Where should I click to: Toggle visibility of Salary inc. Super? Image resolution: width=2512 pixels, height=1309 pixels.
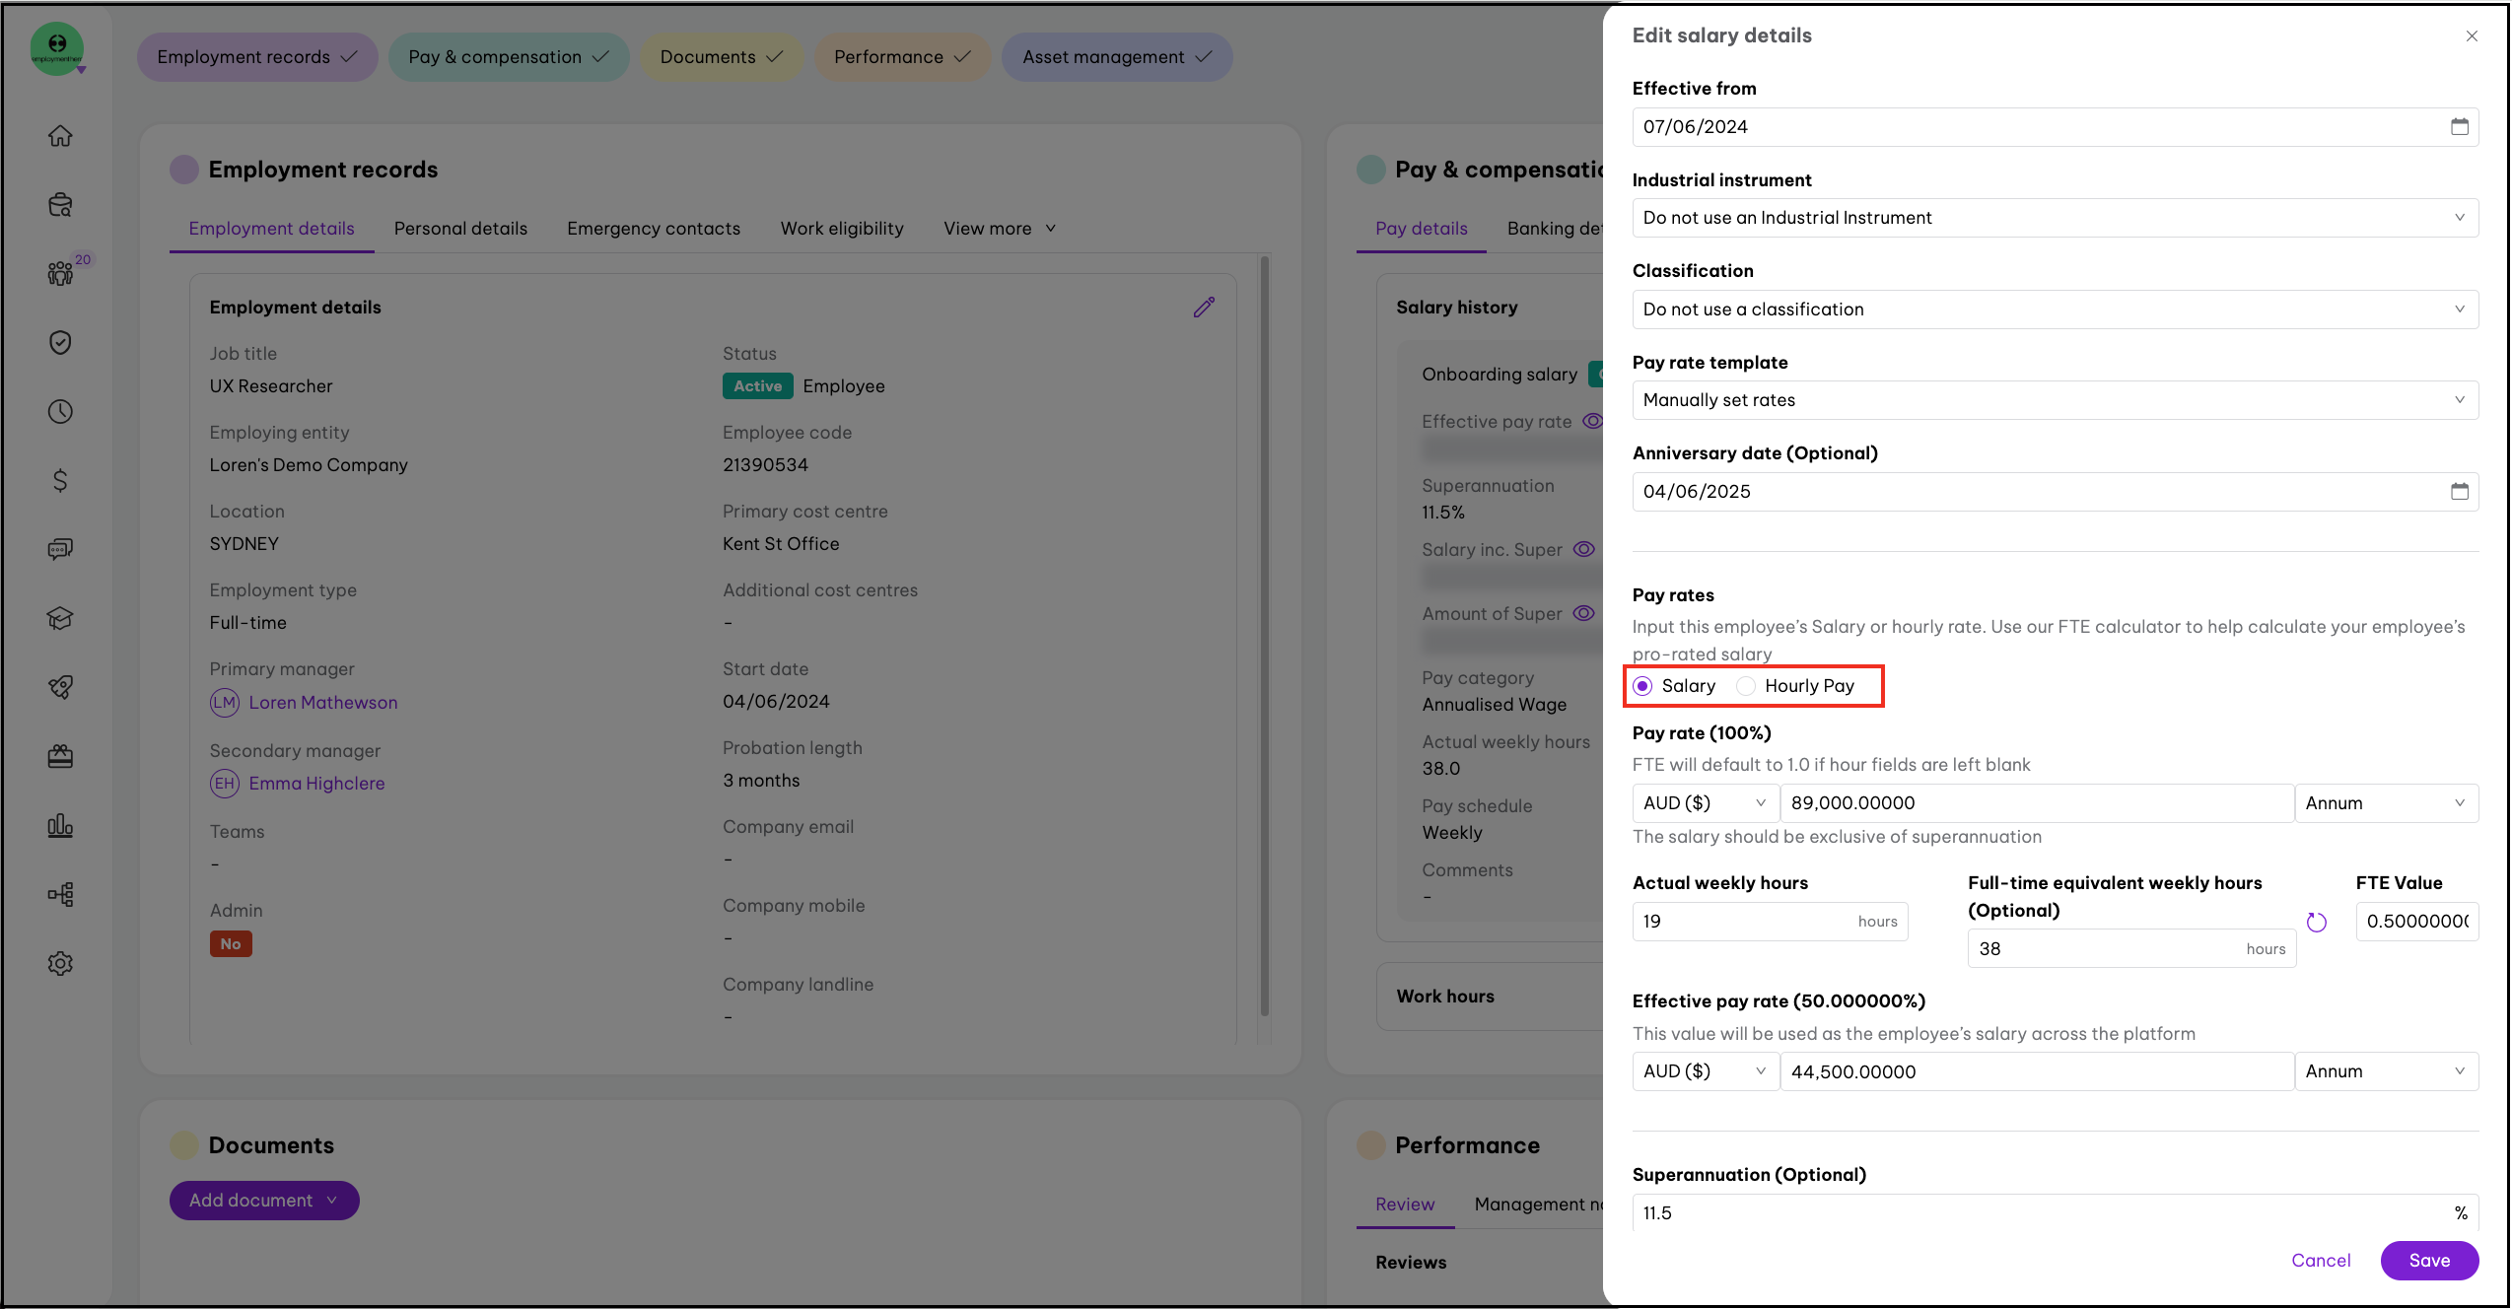tap(1583, 549)
